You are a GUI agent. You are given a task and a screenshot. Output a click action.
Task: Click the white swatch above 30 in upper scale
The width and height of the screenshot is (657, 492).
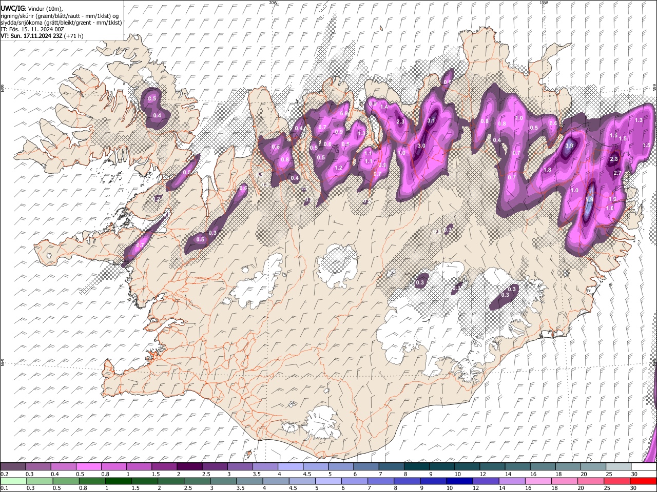pos(643,466)
